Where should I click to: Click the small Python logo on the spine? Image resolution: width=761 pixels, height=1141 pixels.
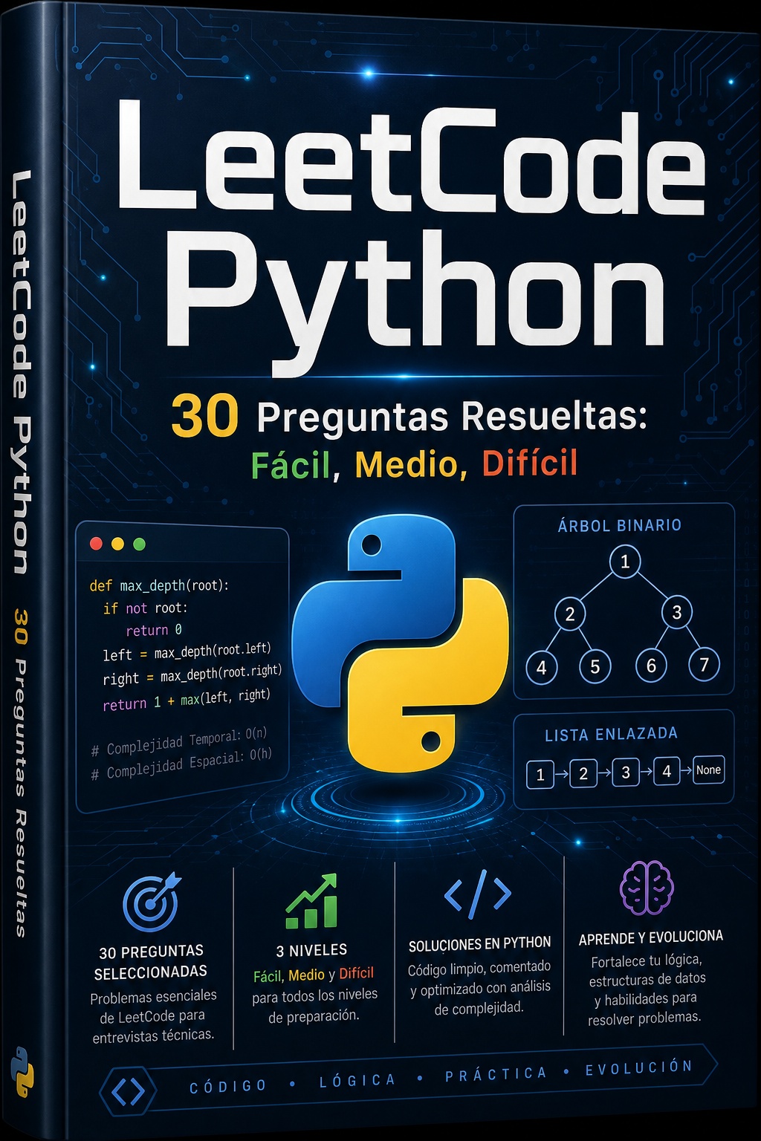pyautogui.click(x=22, y=1072)
